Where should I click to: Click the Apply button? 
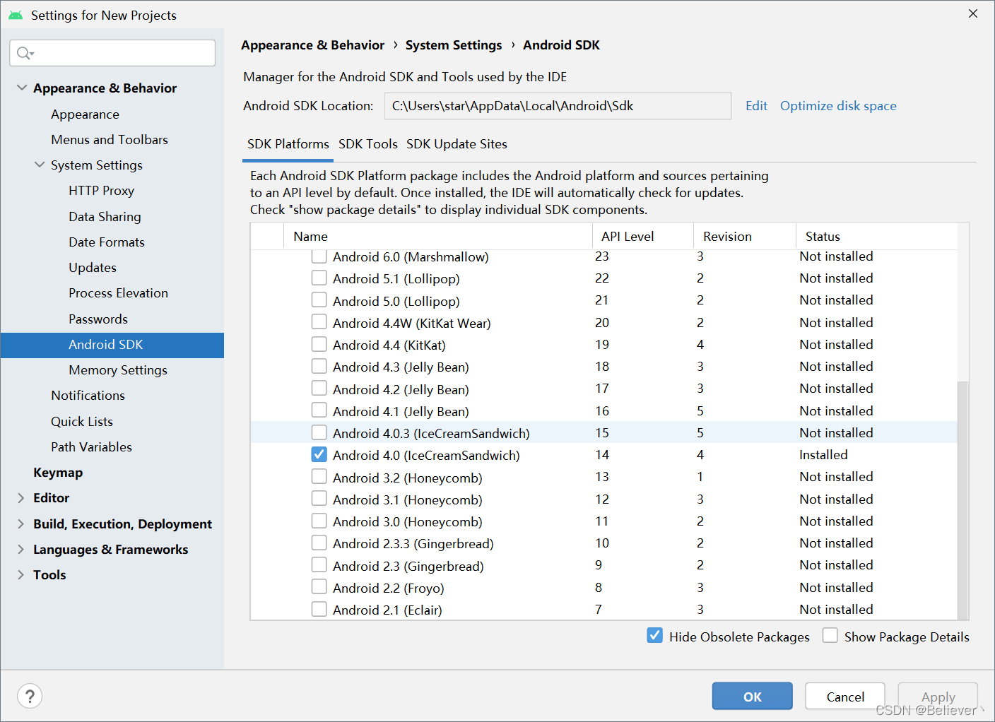(938, 697)
